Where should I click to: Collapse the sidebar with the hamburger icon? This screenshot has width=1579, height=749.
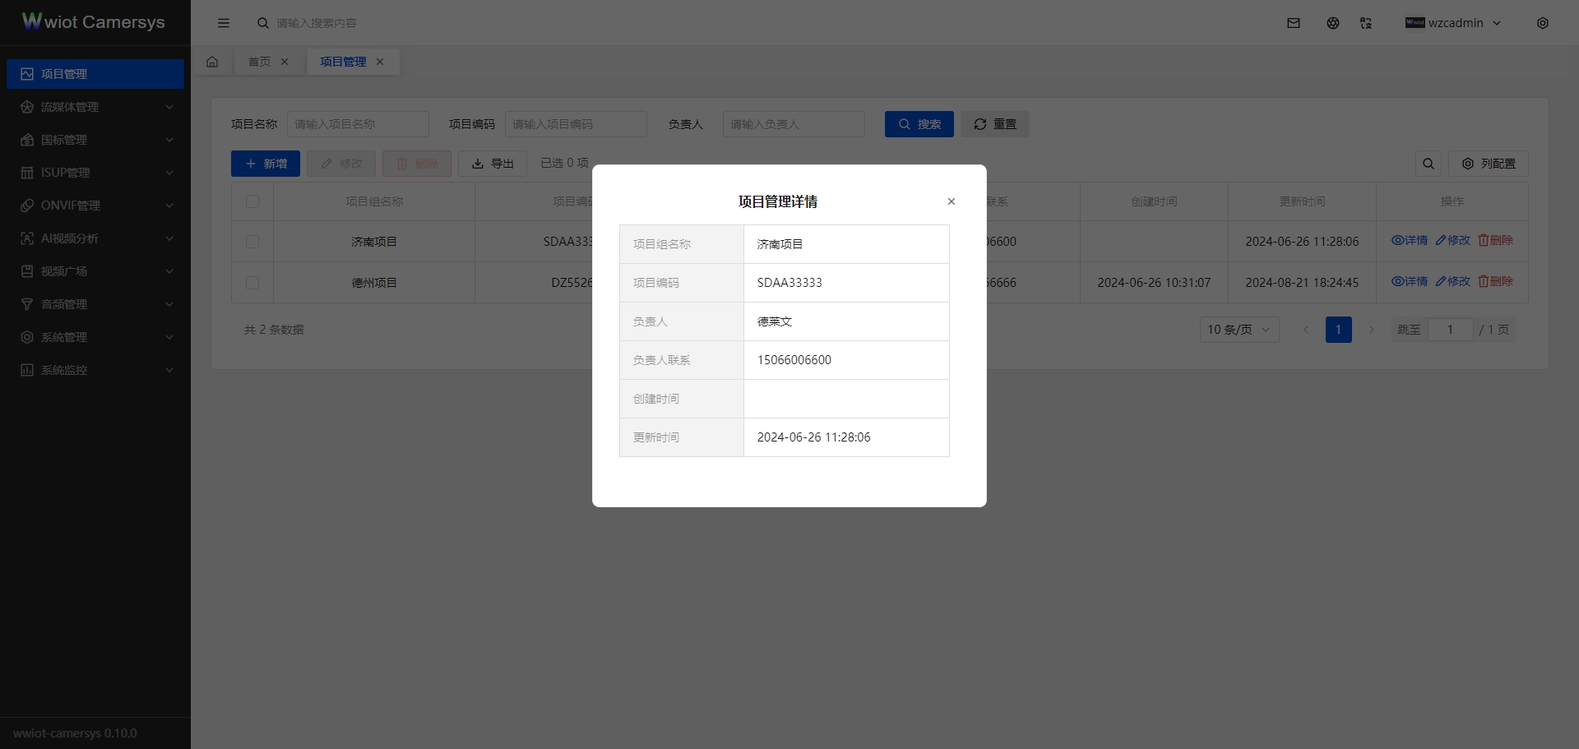point(224,22)
